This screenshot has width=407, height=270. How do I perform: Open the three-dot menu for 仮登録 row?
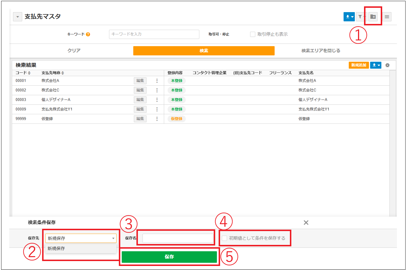click(157, 119)
